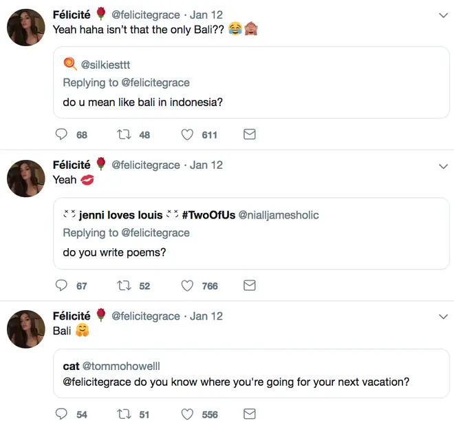
Task: Open the #TwoOfUs hashtag
Action: [208, 215]
